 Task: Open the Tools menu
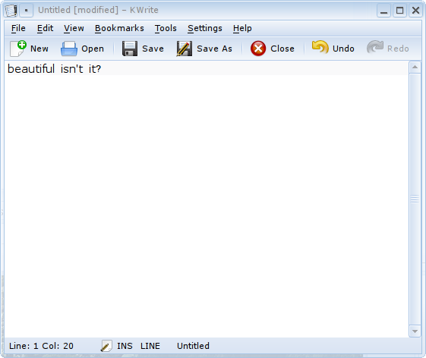pos(166,28)
